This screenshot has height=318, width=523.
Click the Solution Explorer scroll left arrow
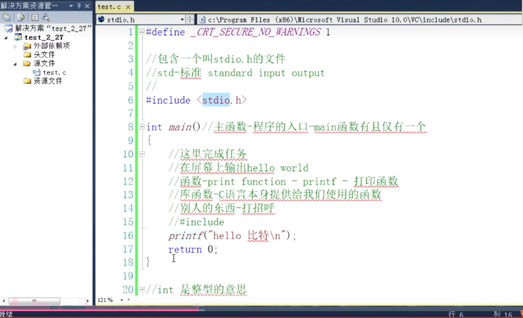(x=4, y=301)
